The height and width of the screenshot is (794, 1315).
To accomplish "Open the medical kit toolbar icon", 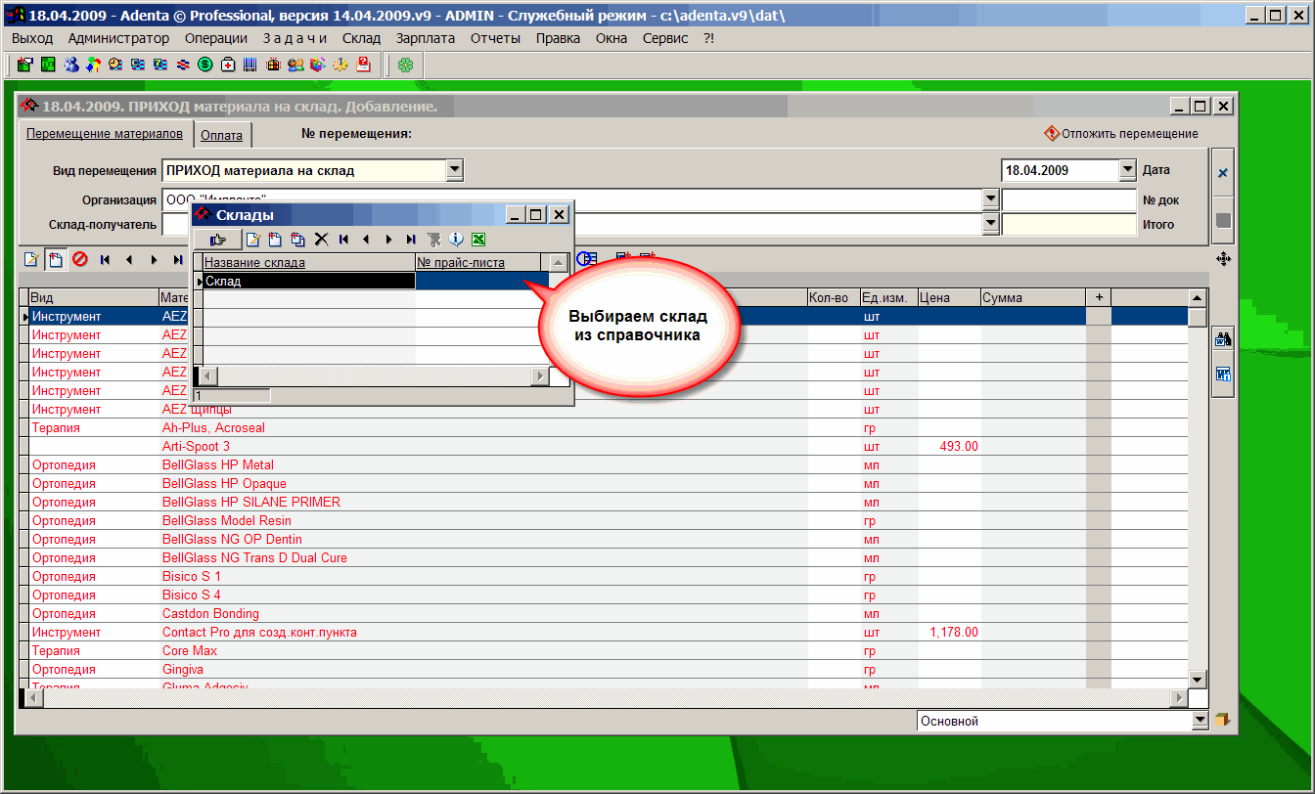I will (x=228, y=65).
